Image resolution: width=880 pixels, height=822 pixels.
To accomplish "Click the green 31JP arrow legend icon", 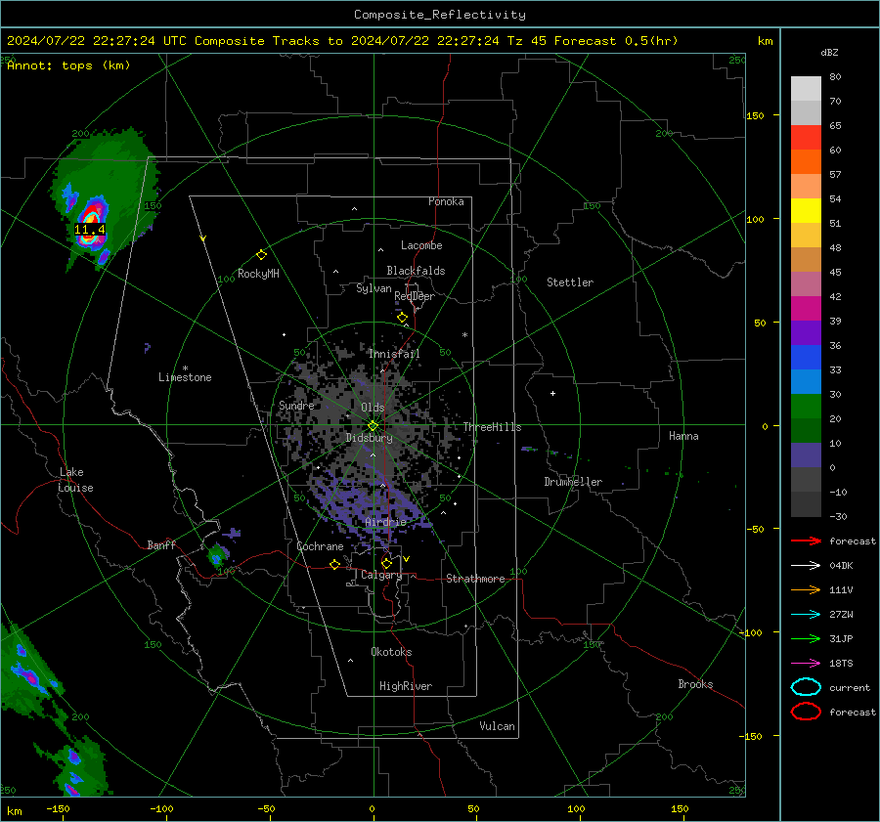I will [806, 638].
